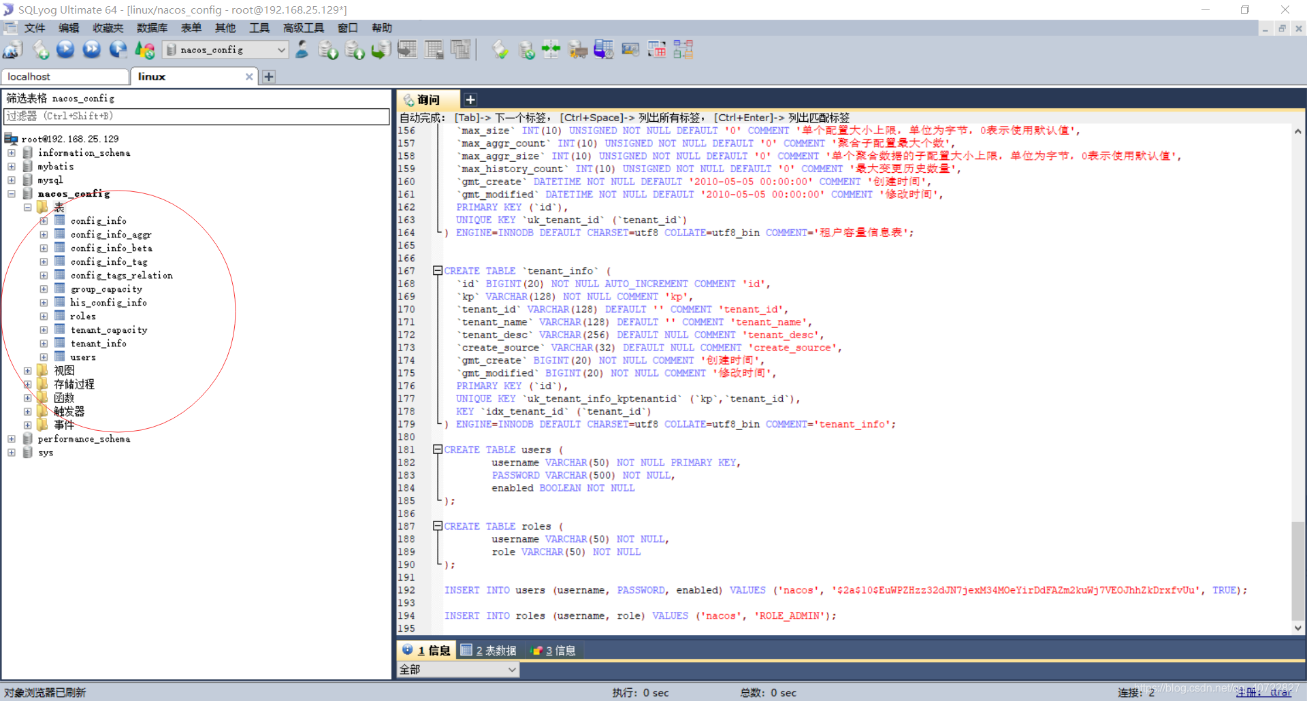Screen dimensions: 1307x701
Task: Select the his_config_info table
Action: [x=109, y=303]
